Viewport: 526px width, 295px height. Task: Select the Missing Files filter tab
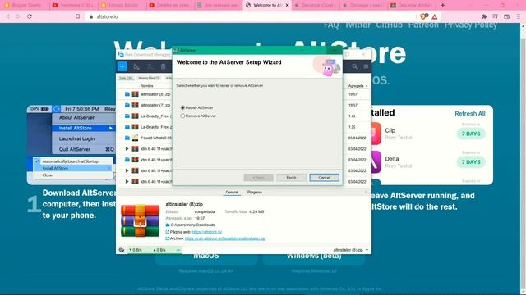pos(149,78)
